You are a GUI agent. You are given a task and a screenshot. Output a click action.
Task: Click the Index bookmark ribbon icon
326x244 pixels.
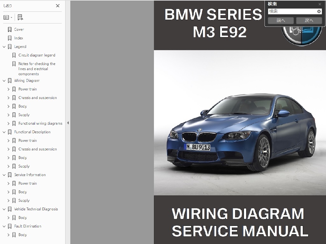point(10,38)
